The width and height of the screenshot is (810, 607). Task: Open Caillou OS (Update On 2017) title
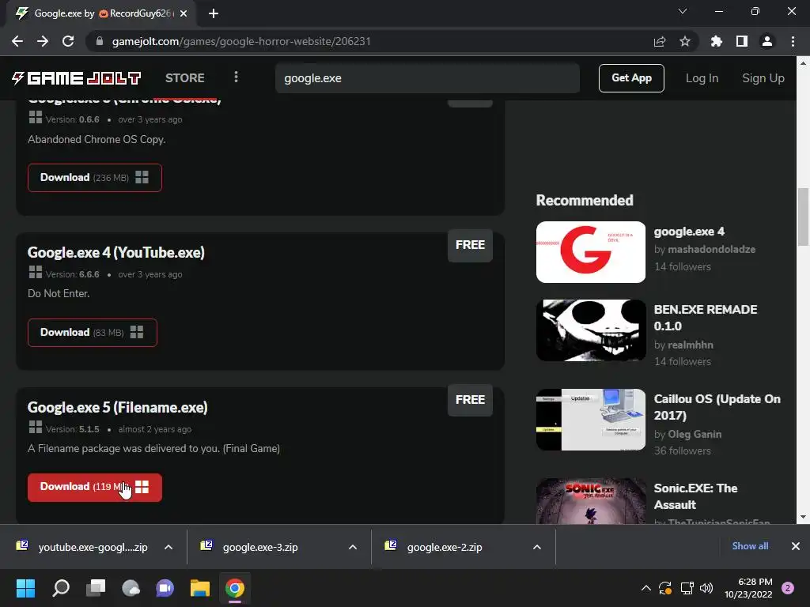click(x=717, y=407)
